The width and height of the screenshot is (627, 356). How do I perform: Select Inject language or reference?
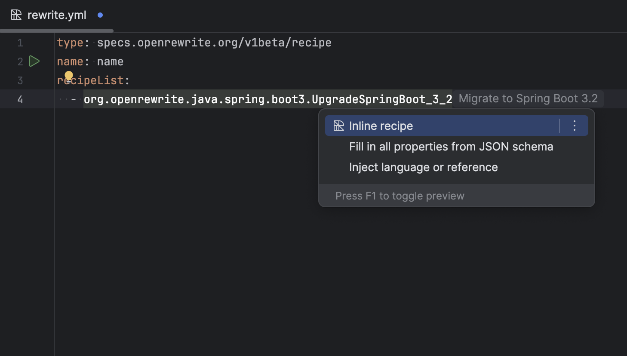tap(423, 167)
